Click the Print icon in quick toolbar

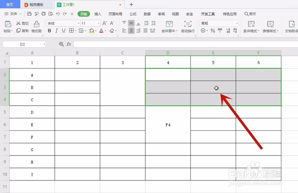44,14
